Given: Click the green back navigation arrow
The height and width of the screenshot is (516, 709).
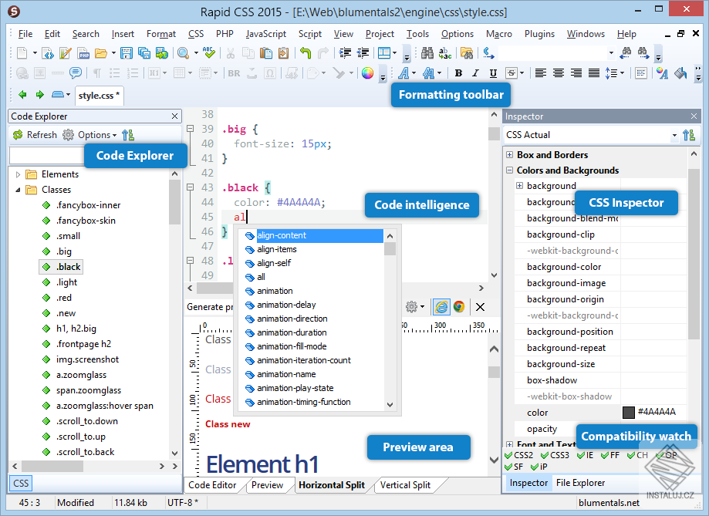Looking at the screenshot, I should [22, 95].
